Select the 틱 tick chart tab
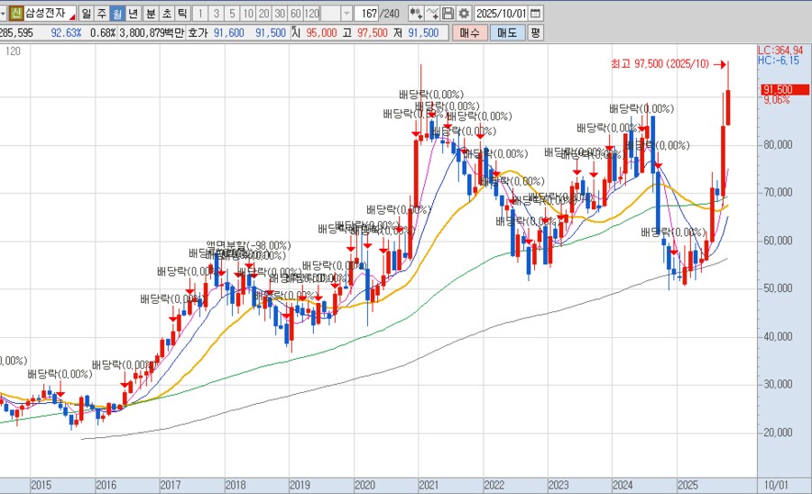812x494 pixels. 182,14
